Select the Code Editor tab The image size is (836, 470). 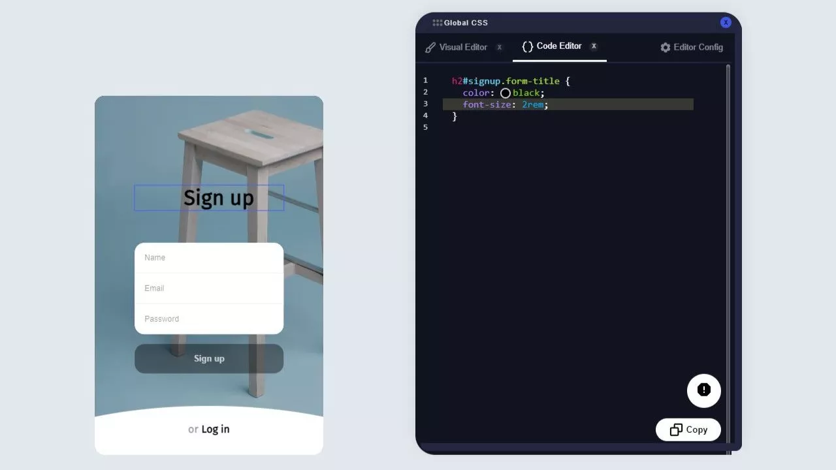click(x=558, y=46)
